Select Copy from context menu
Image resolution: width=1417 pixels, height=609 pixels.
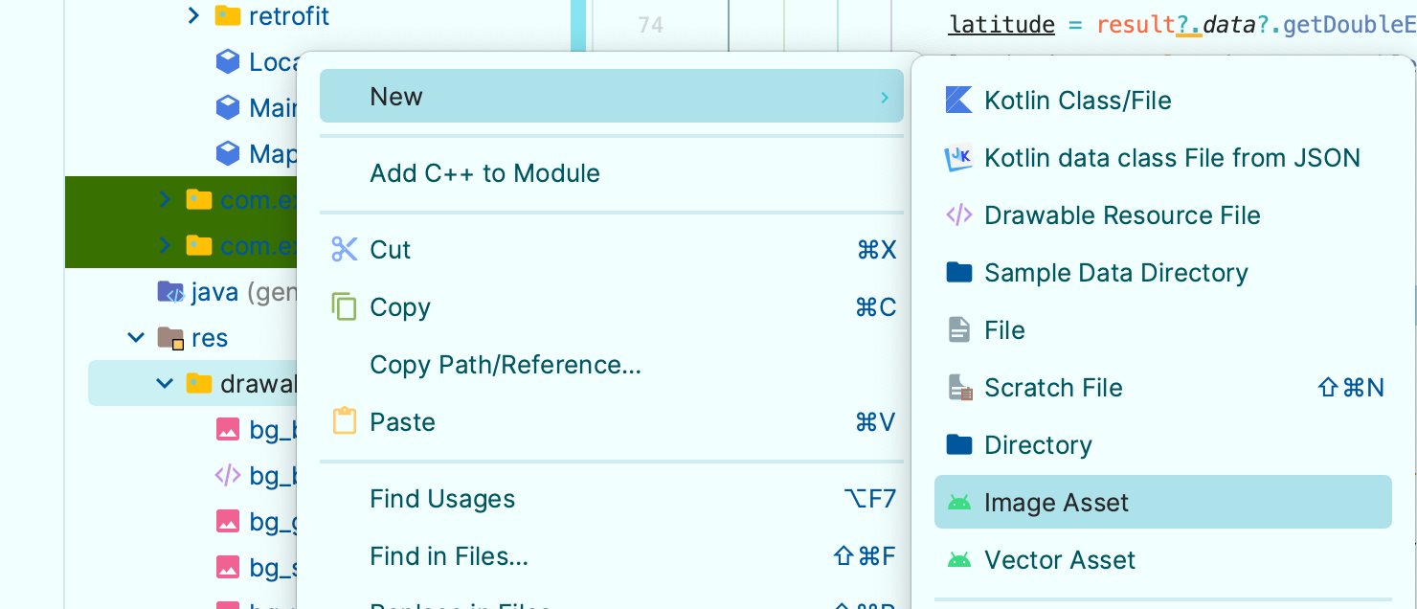pyautogui.click(x=611, y=307)
